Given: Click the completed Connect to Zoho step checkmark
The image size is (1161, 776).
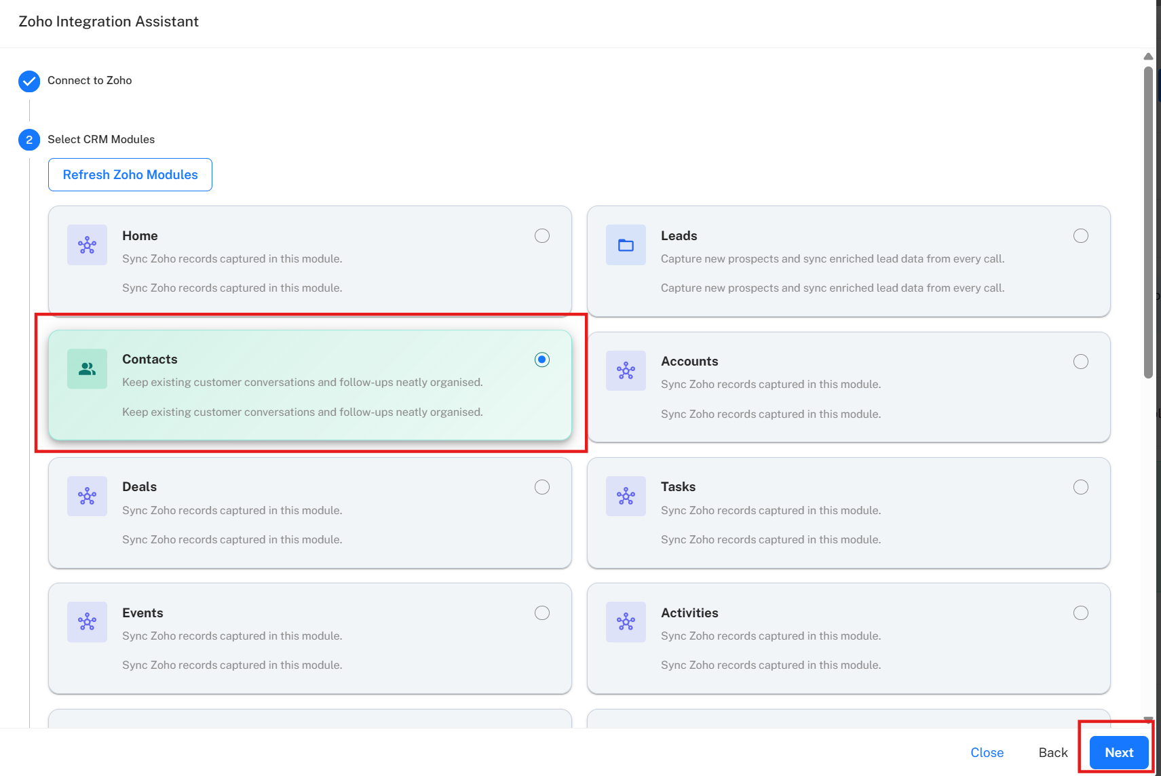Looking at the screenshot, I should coord(29,81).
